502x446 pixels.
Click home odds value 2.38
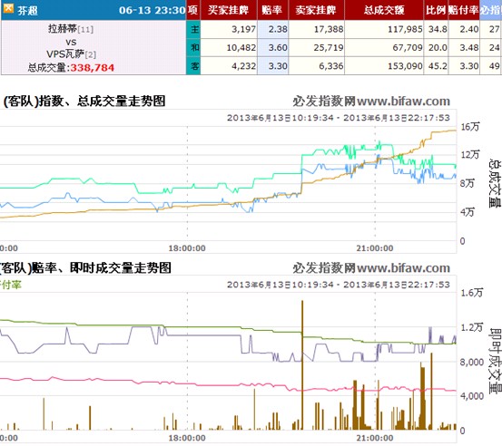[278, 29]
